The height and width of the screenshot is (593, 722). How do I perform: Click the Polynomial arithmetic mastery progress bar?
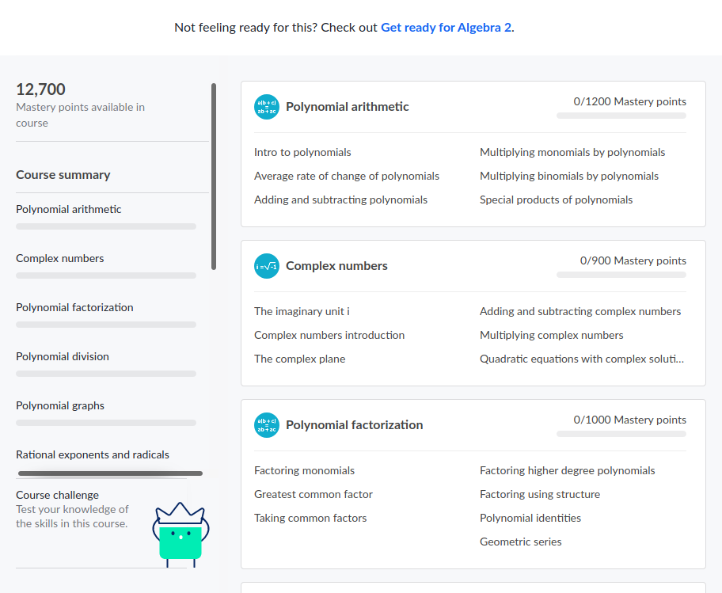[x=621, y=116]
